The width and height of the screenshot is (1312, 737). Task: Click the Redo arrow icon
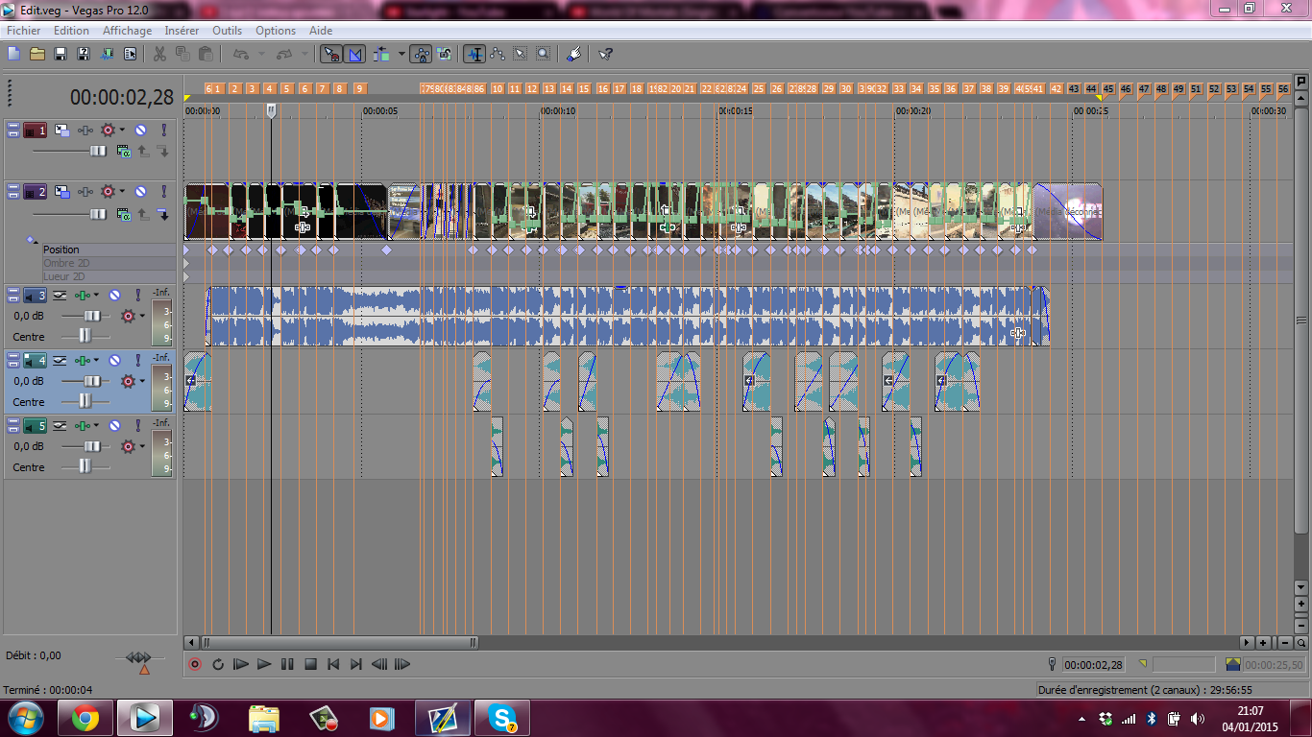point(284,54)
